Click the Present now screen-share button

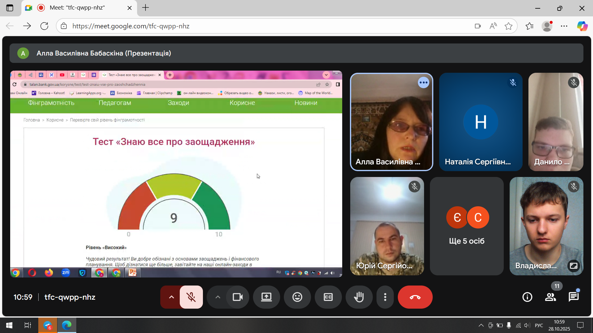pos(266,297)
